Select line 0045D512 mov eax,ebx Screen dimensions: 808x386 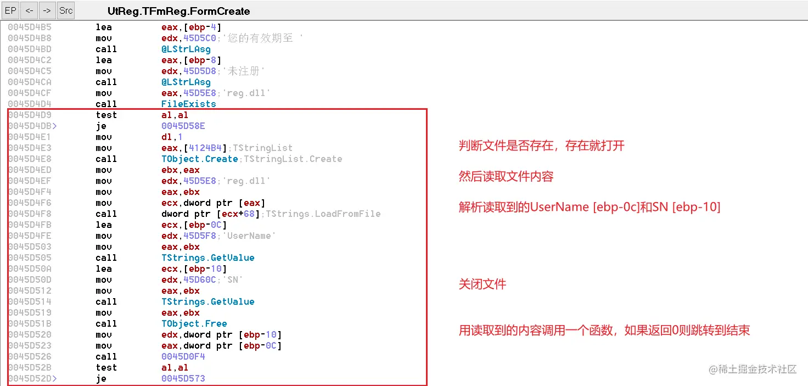tap(104, 290)
